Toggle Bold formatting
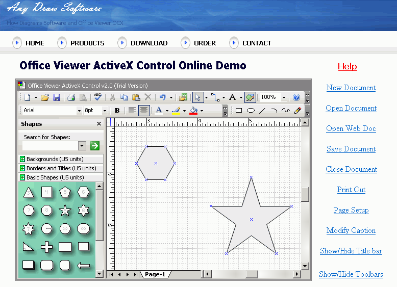Screen dimensions: 397x287 [117, 111]
